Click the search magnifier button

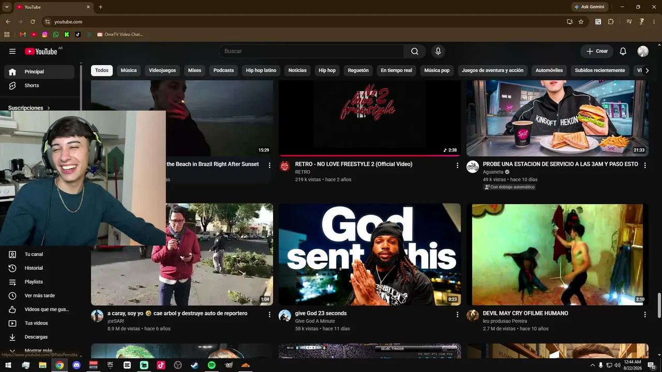click(415, 51)
